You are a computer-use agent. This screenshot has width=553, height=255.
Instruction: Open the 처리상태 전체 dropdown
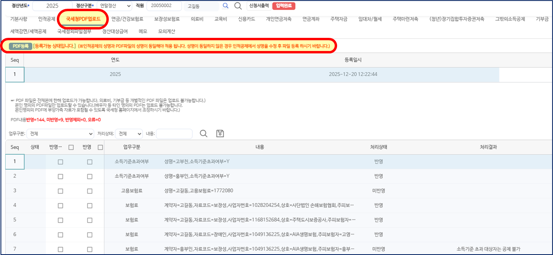[x=129, y=134]
